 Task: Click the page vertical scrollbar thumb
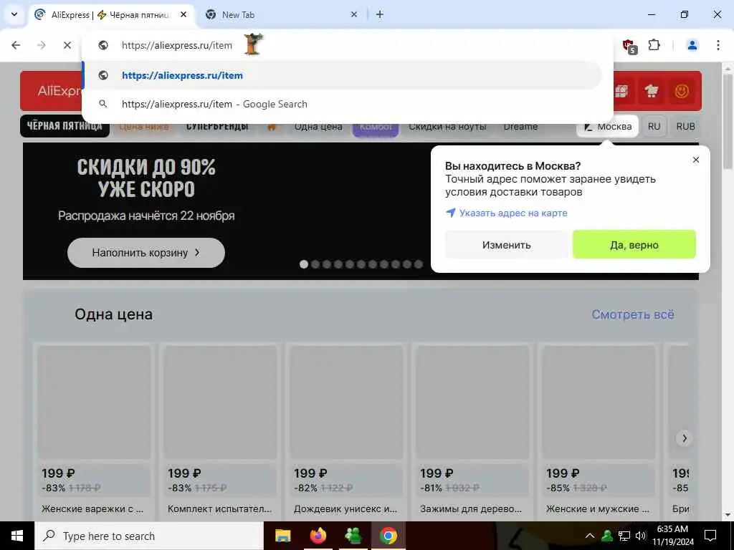pos(728,122)
